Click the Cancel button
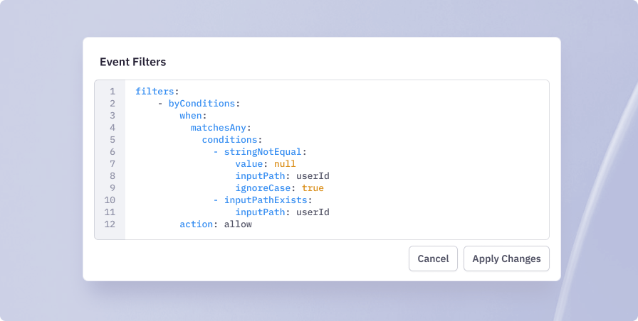The height and width of the screenshot is (321, 638). pyautogui.click(x=433, y=259)
